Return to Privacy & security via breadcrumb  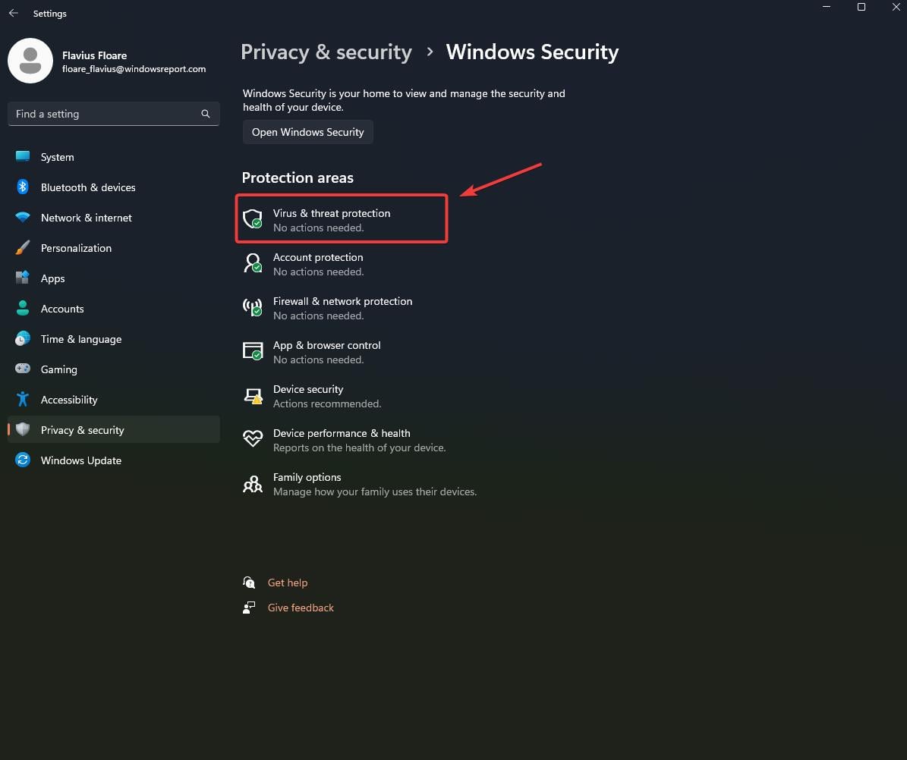326,52
